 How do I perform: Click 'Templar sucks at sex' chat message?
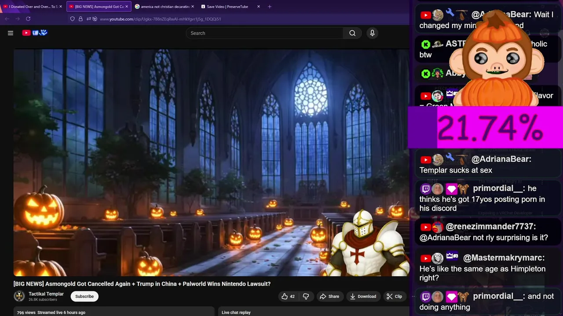coord(456,170)
